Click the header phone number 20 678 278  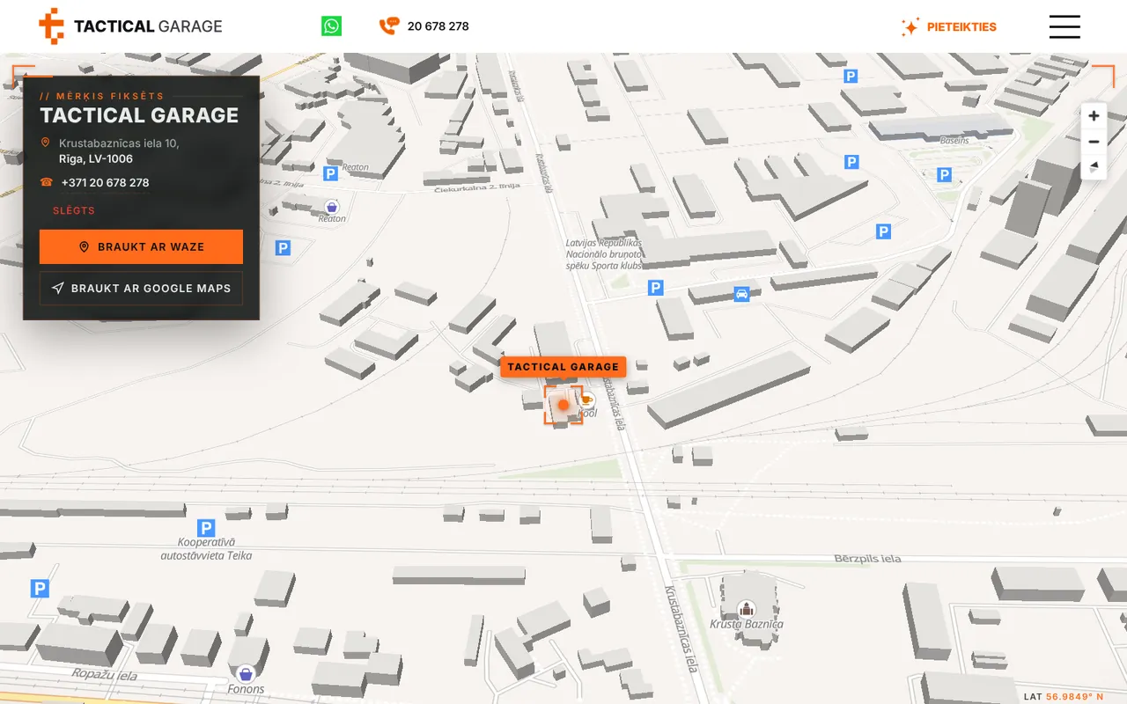[438, 26]
